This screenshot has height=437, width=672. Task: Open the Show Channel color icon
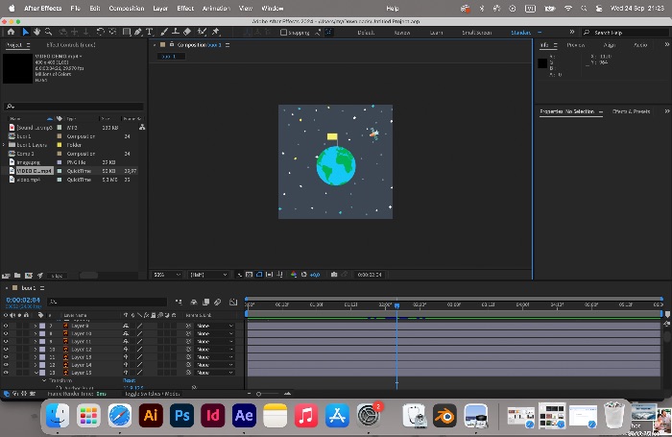click(x=294, y=275)
